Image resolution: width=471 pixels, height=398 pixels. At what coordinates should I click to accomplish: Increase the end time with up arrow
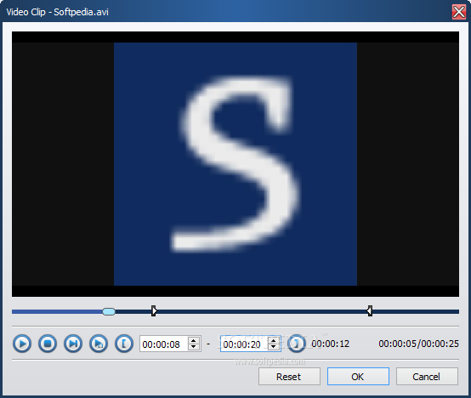click(x=274, y=340)
